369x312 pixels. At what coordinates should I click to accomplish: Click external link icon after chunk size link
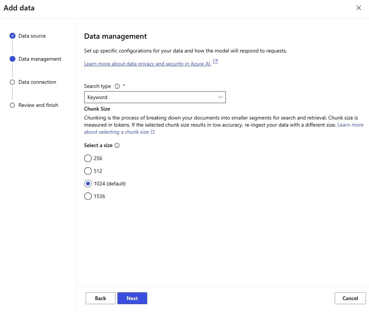(152, 132)
